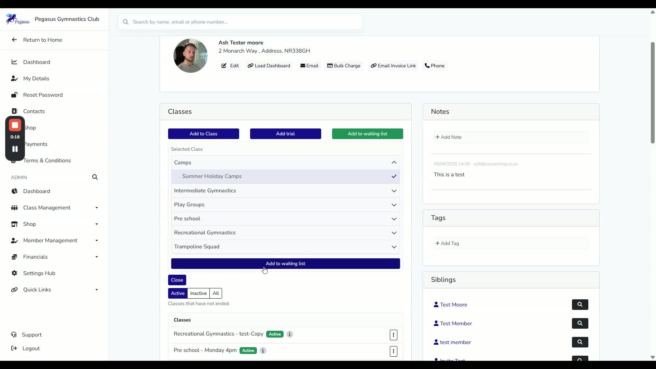
Task: Deselect Summer Holiday Camps option
Action: [285, 176]
